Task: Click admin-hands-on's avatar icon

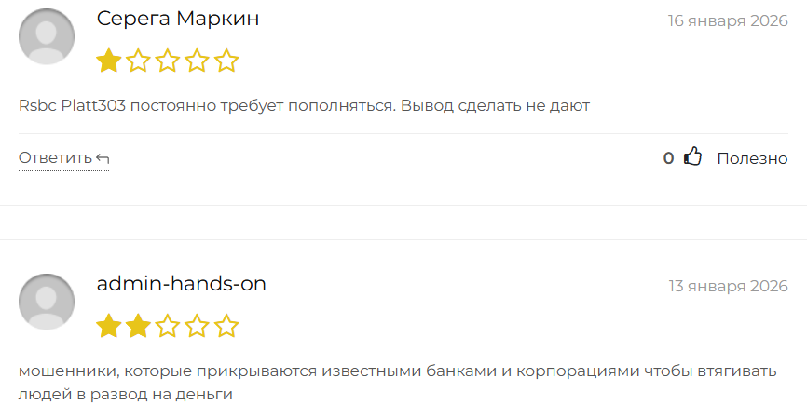Action: tap(47, 302)
